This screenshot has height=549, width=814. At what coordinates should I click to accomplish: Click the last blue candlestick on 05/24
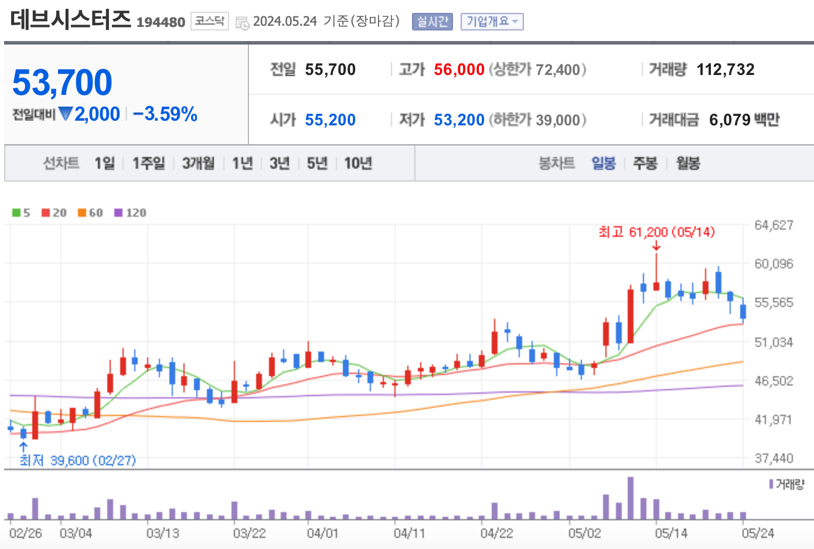[x=743, y=311]
